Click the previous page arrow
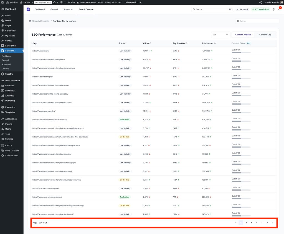 236,223
